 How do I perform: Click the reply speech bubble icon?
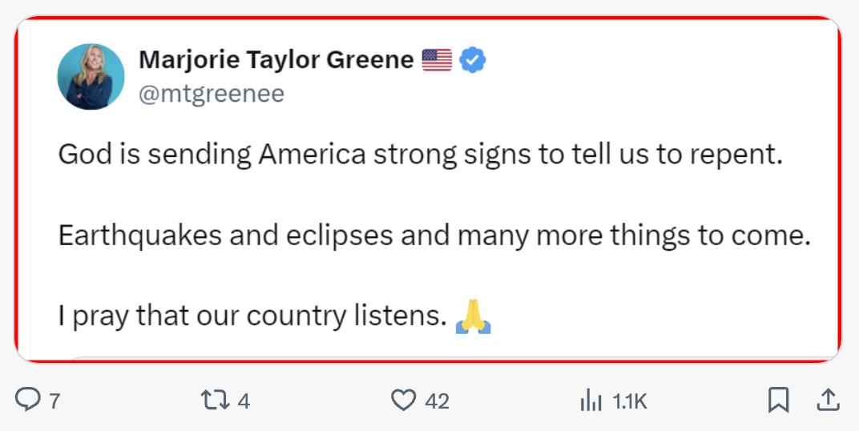click(27, 401)
